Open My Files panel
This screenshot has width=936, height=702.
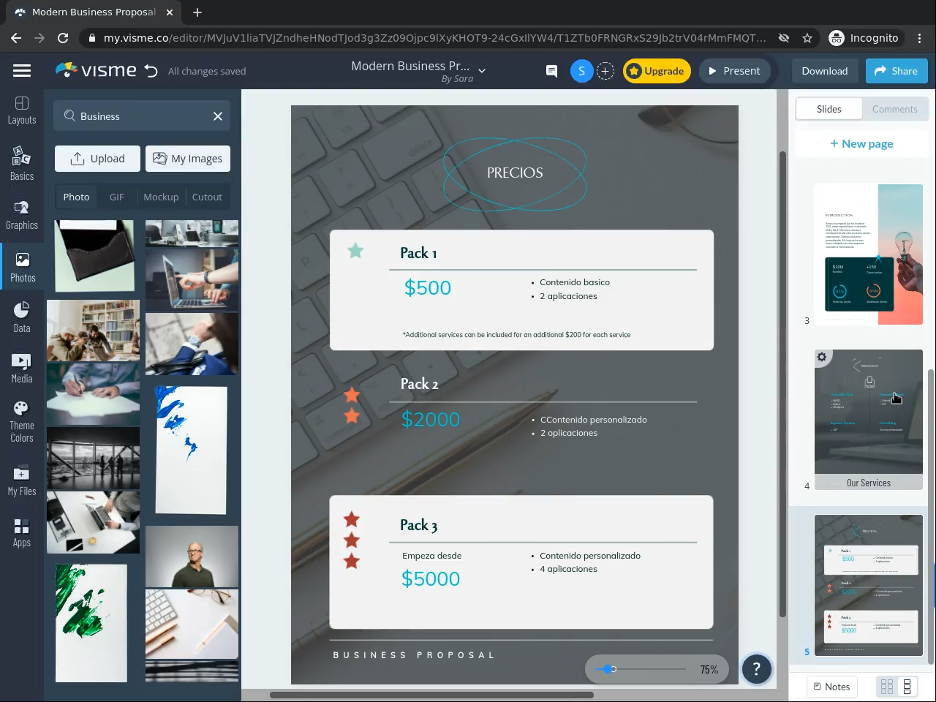point(22,480)
